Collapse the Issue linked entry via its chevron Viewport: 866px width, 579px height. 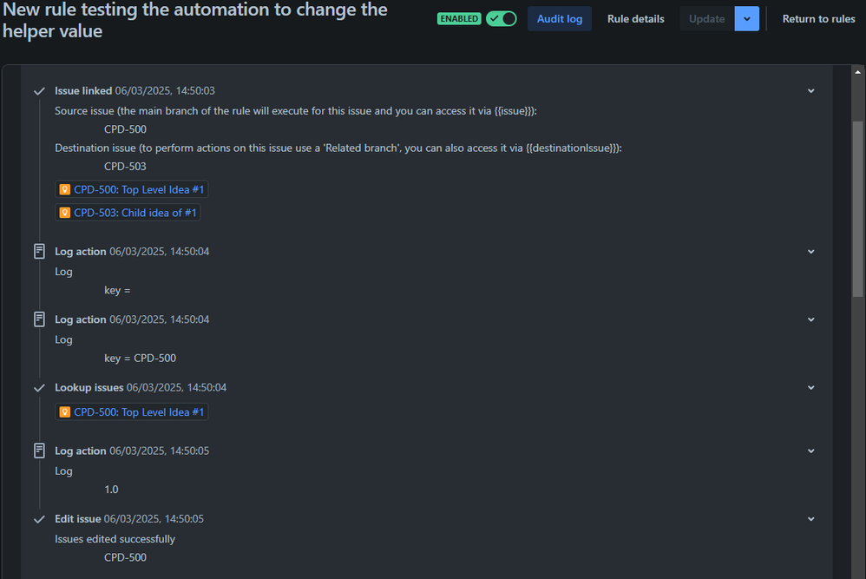coord(810,89)
